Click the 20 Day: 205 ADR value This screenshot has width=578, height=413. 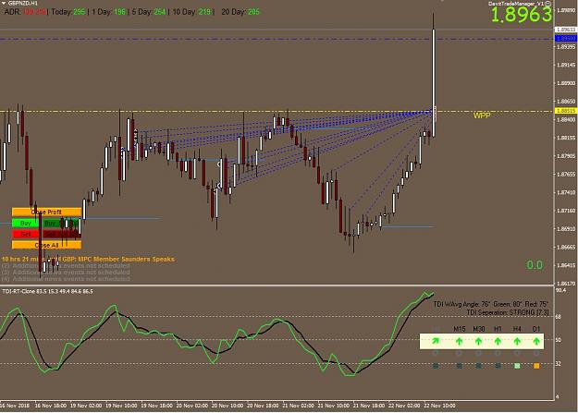(x=240, y=12)
